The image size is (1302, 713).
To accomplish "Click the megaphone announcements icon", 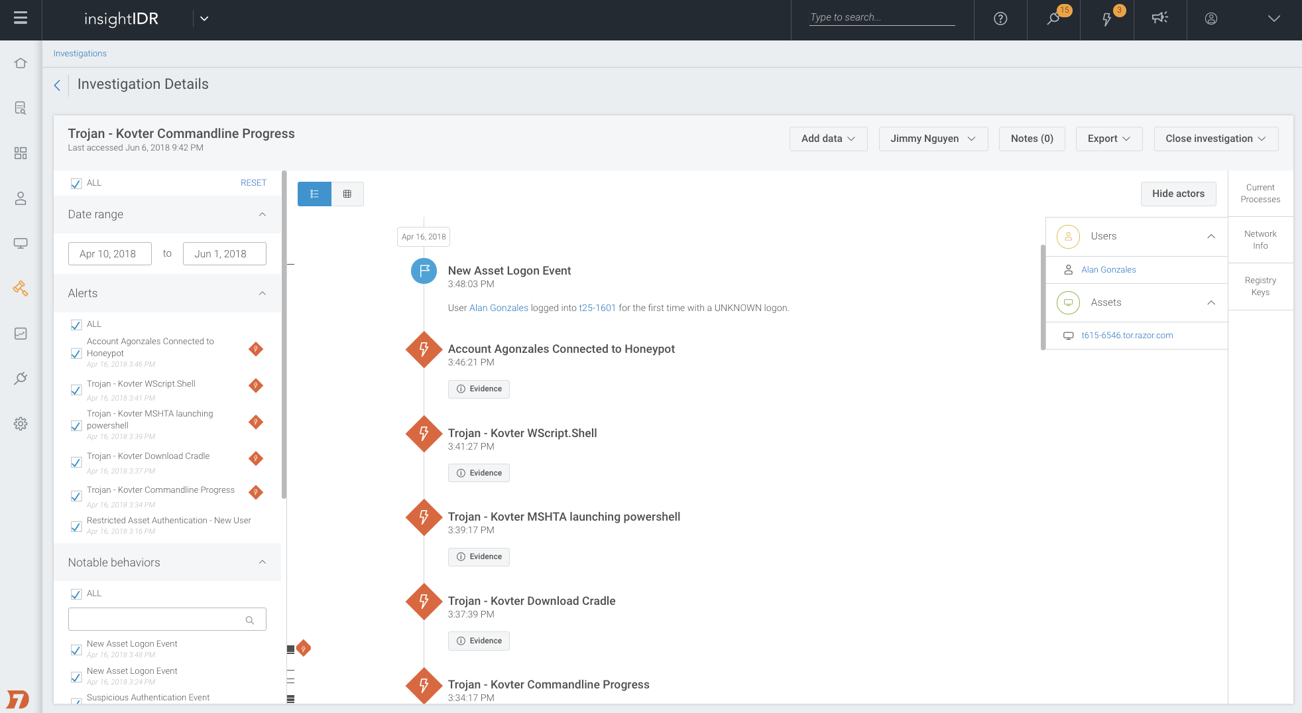I will [x=1159, y=19].
